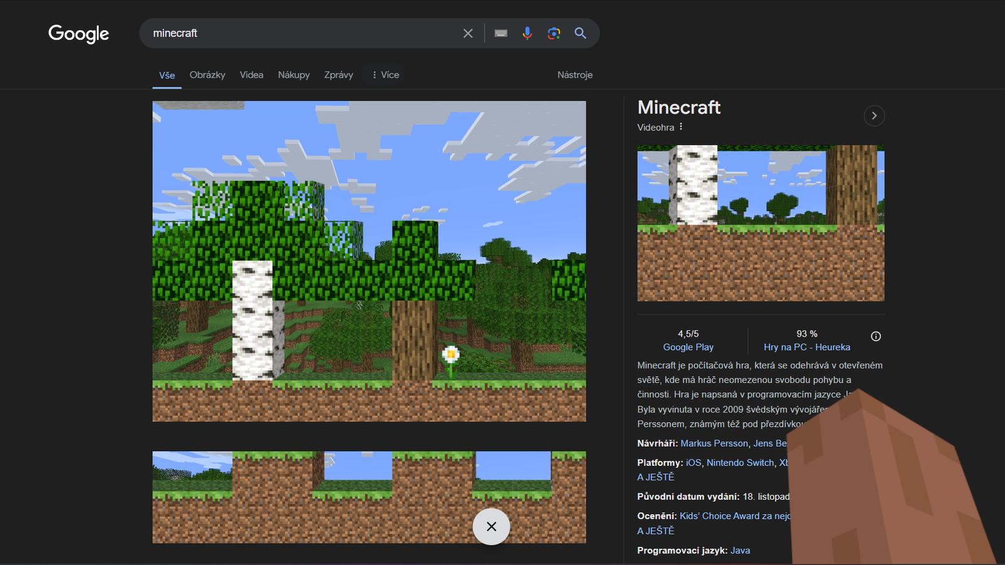Open three-dot menu next to Videohra
The image size is (1005, 565).
point(682,127)
